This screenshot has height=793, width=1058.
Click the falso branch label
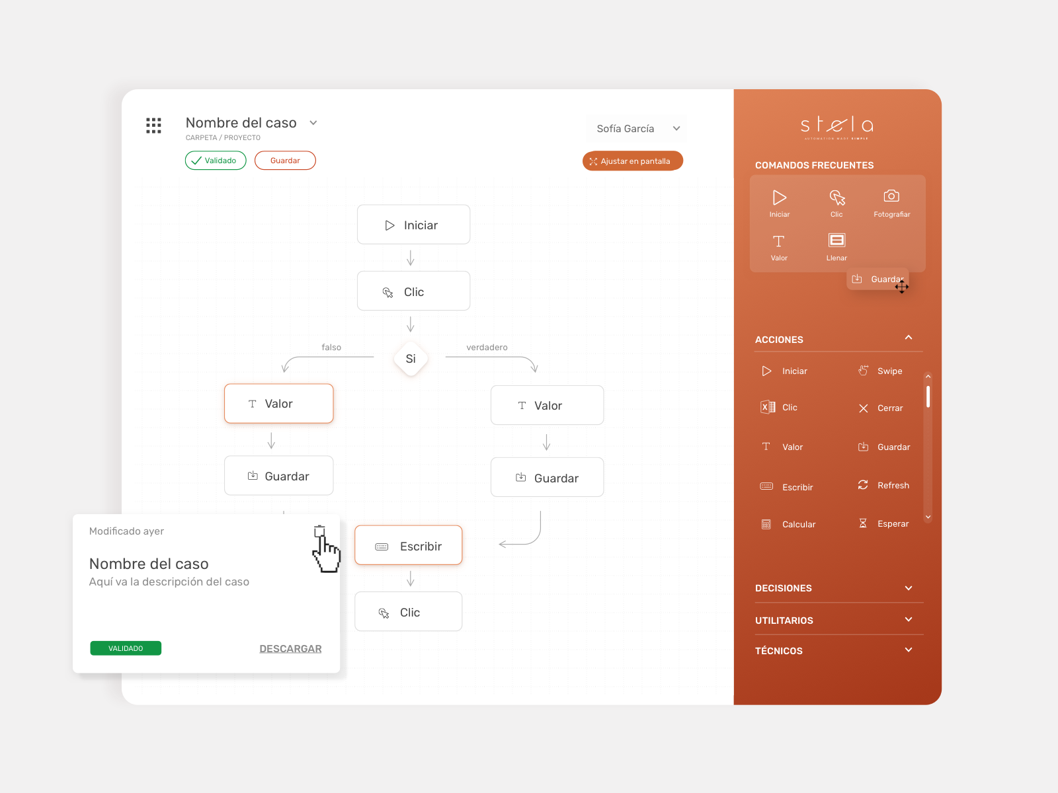coord(331,348)
